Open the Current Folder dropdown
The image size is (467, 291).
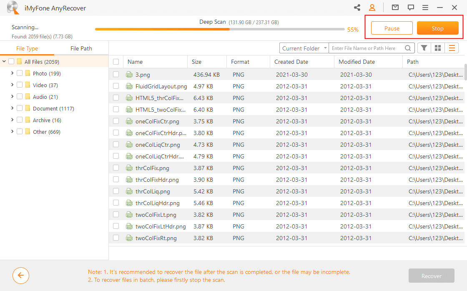(x=304, y=48)
